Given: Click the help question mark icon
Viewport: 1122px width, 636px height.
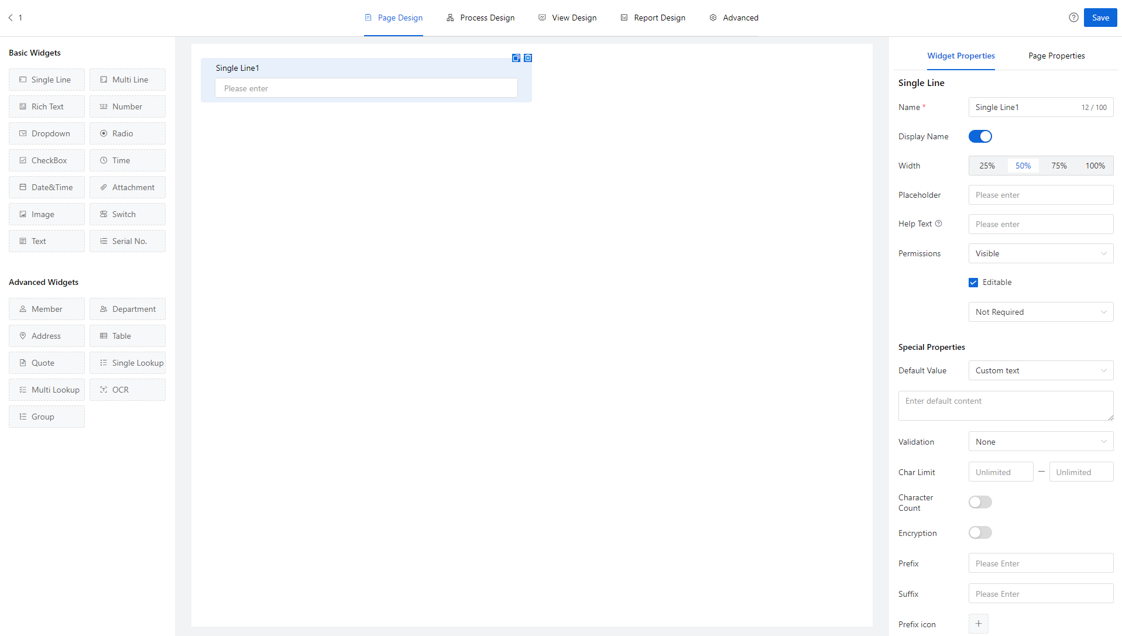Looking at the screenshot, I should click(x=1073, y=18).
